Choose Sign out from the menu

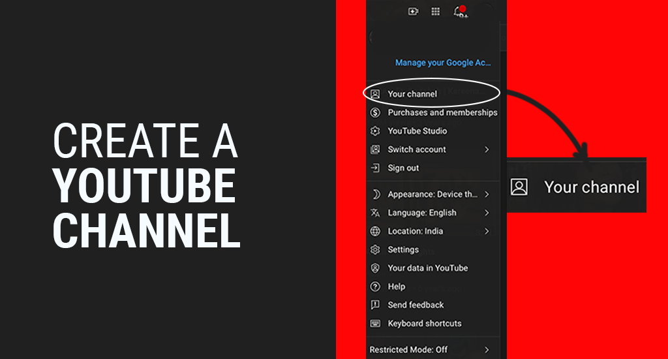pos(433,168)
